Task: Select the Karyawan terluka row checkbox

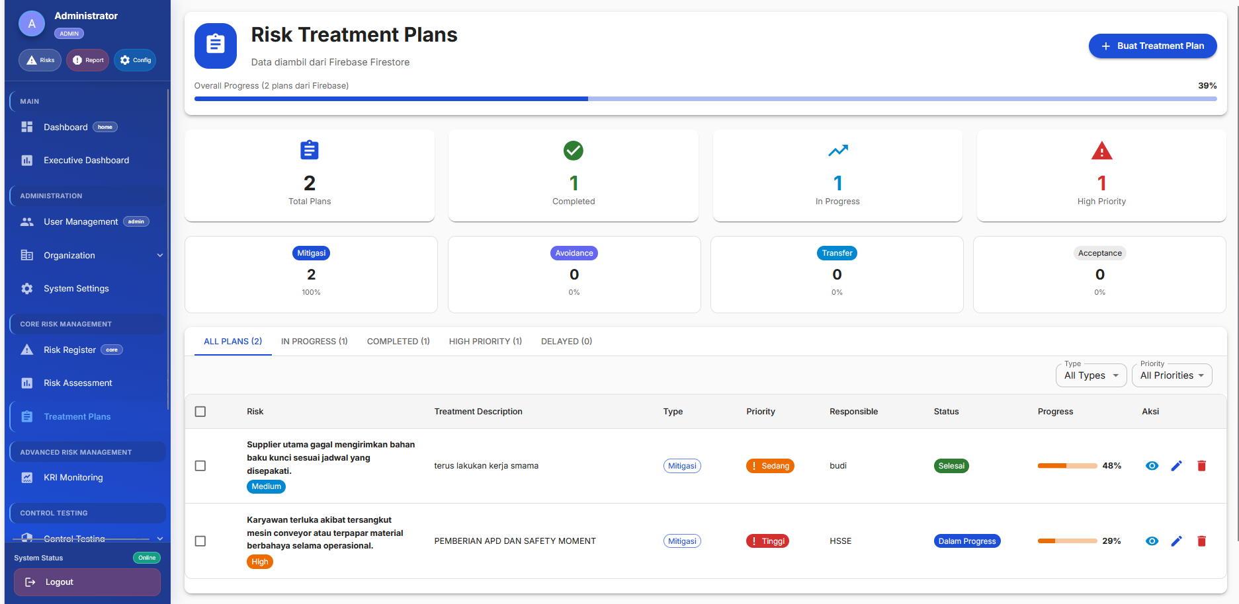Action: coord(200,541)
